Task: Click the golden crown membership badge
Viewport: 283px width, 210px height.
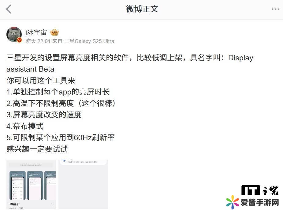Action: click(x=54, y=33)
